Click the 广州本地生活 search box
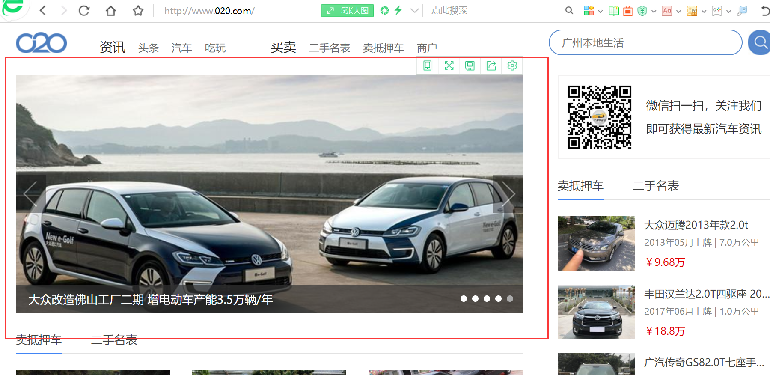This screenshot has width=770, height=375. click(x=645, y=42)
